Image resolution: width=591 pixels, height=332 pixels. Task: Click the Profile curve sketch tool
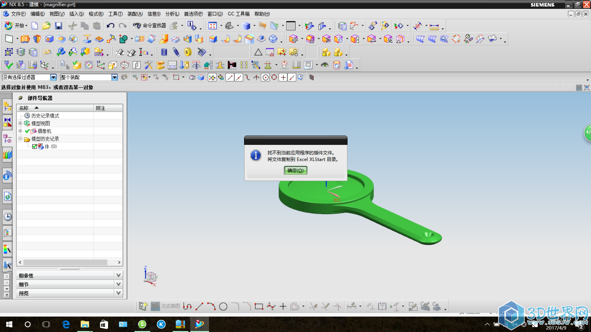(x=187, y=306)
